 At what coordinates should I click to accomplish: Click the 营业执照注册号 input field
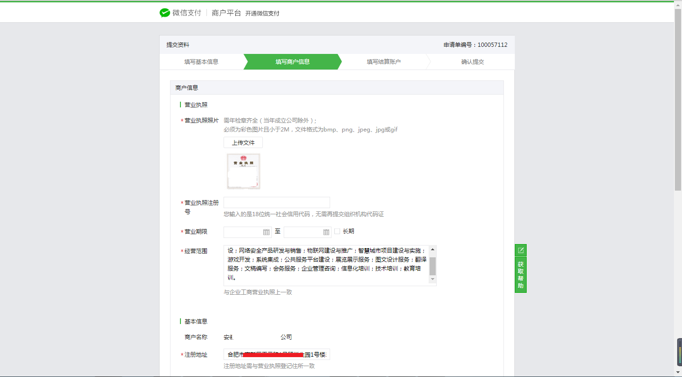(x=277, y=202)
